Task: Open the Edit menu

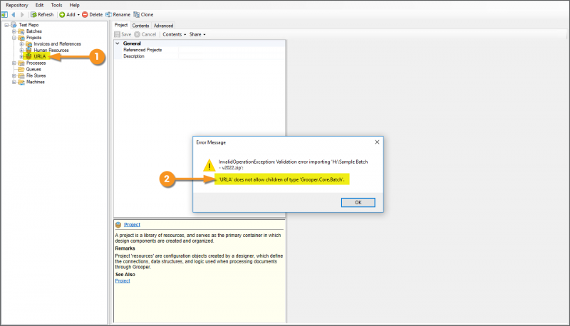Action: (39, 5)
